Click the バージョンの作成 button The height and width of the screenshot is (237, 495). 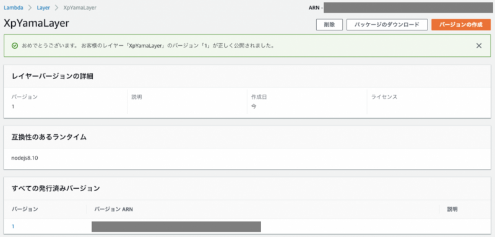tap(461, 25)
